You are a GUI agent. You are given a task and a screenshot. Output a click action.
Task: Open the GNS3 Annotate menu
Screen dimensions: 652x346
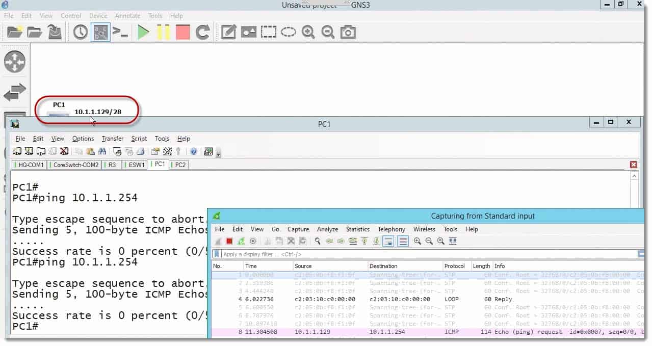pyautogui.click(x=127, y=16)
